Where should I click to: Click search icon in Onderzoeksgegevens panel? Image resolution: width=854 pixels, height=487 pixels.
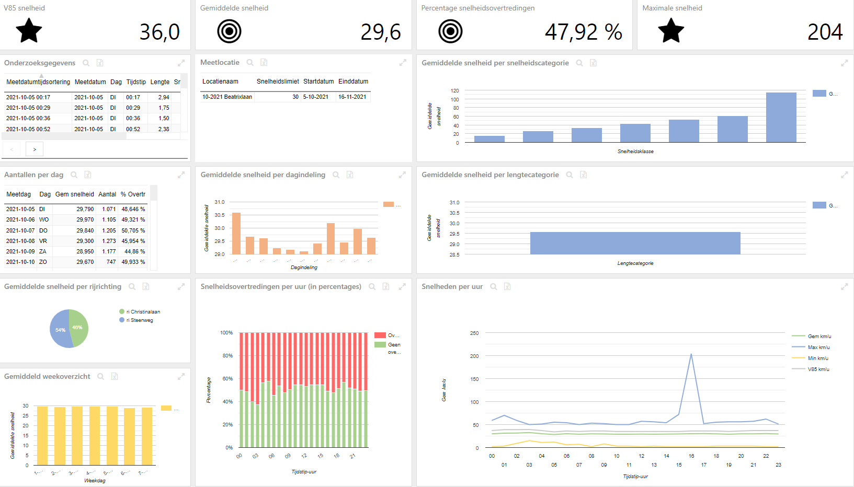(86, 63)
